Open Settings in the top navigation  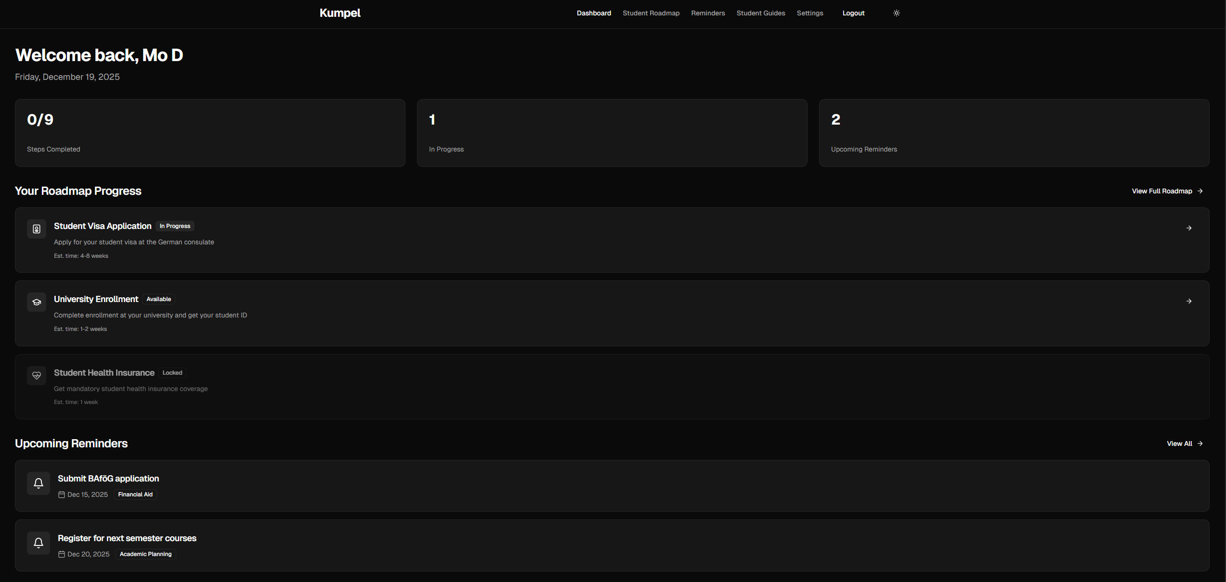tap(810, 13)
